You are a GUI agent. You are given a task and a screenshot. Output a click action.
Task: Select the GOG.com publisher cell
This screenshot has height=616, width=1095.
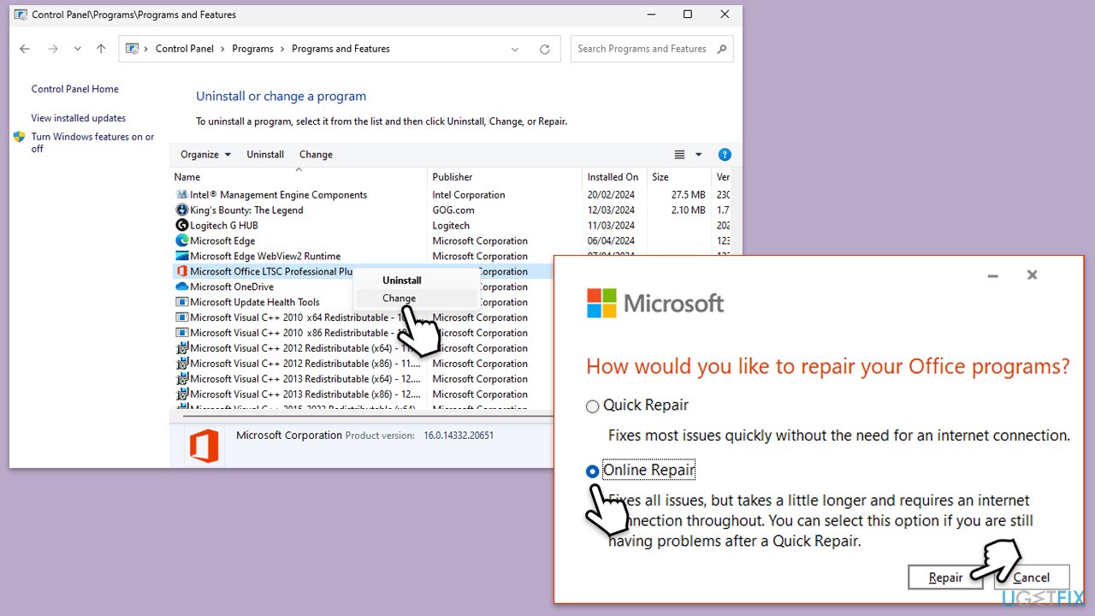coord(453,210)
